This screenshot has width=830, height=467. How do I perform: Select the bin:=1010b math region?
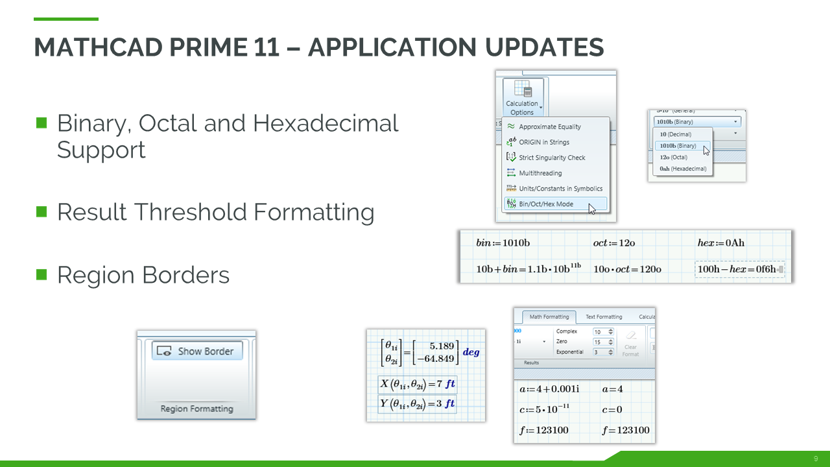[x=503, y=243]
